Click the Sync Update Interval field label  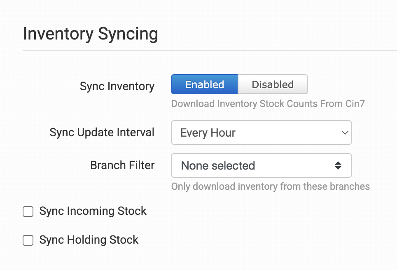(102, 132)
